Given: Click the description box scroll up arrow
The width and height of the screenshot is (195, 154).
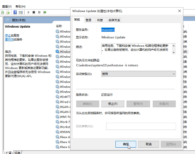Looking at the screenshot, I should 174,46.
